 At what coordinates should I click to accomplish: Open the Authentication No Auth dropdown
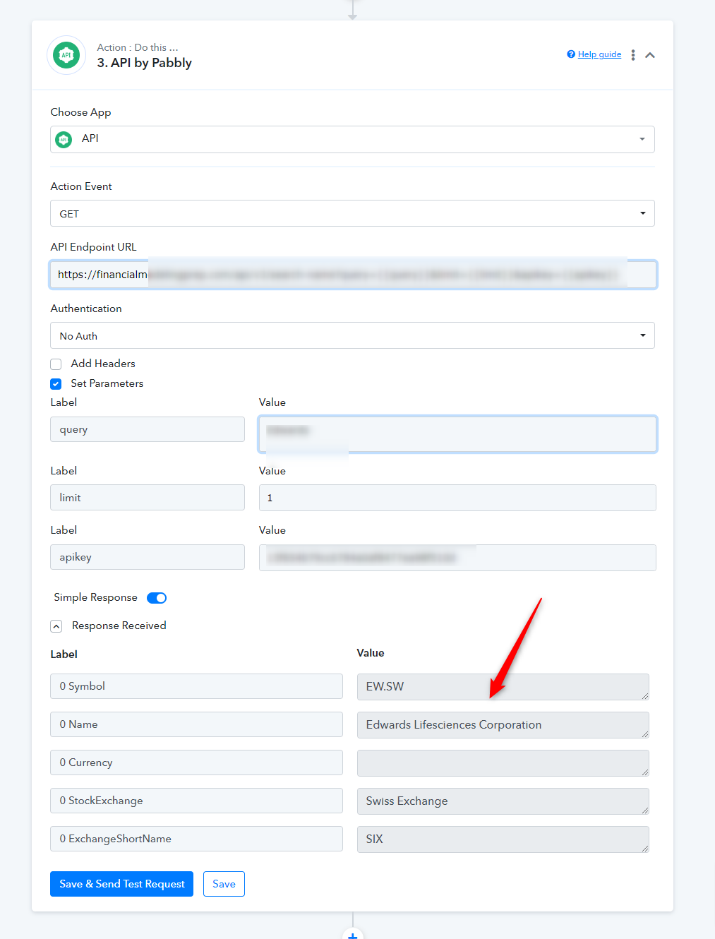352,335
